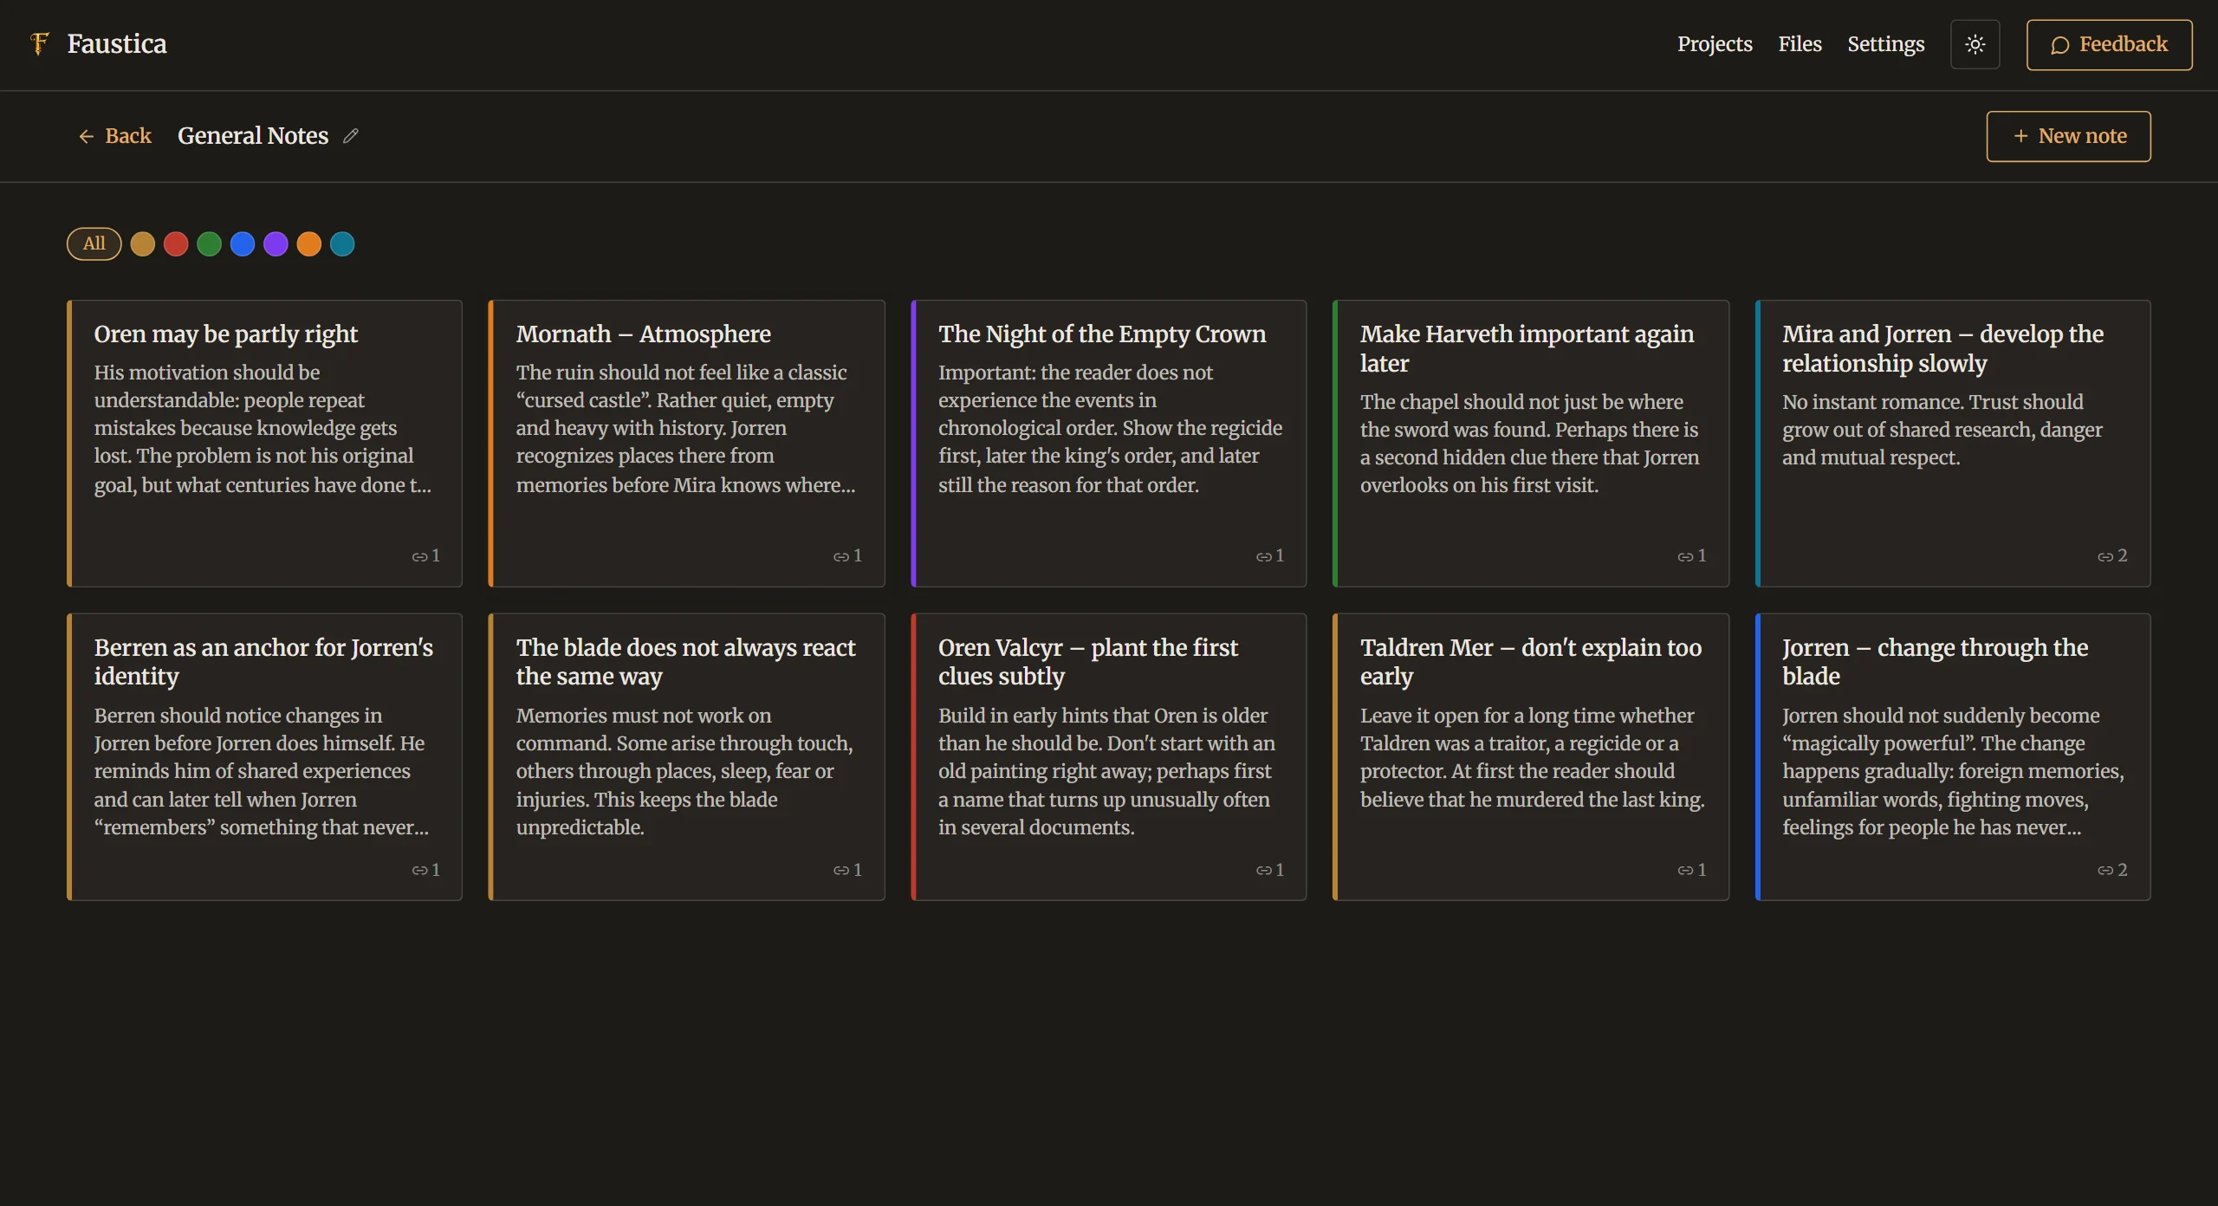The image size is (2218, 1206).
Task: Open The Night of the Empty Crown note
Action: (1108, 444)
